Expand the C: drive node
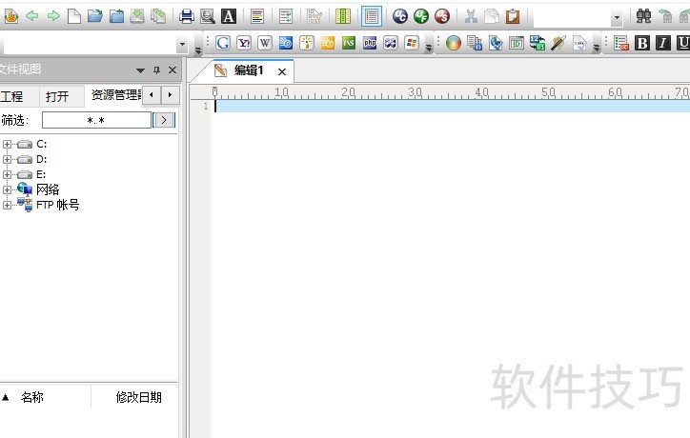Image resolution: width=690 pixels, height=438 pixels. point(7,144)
